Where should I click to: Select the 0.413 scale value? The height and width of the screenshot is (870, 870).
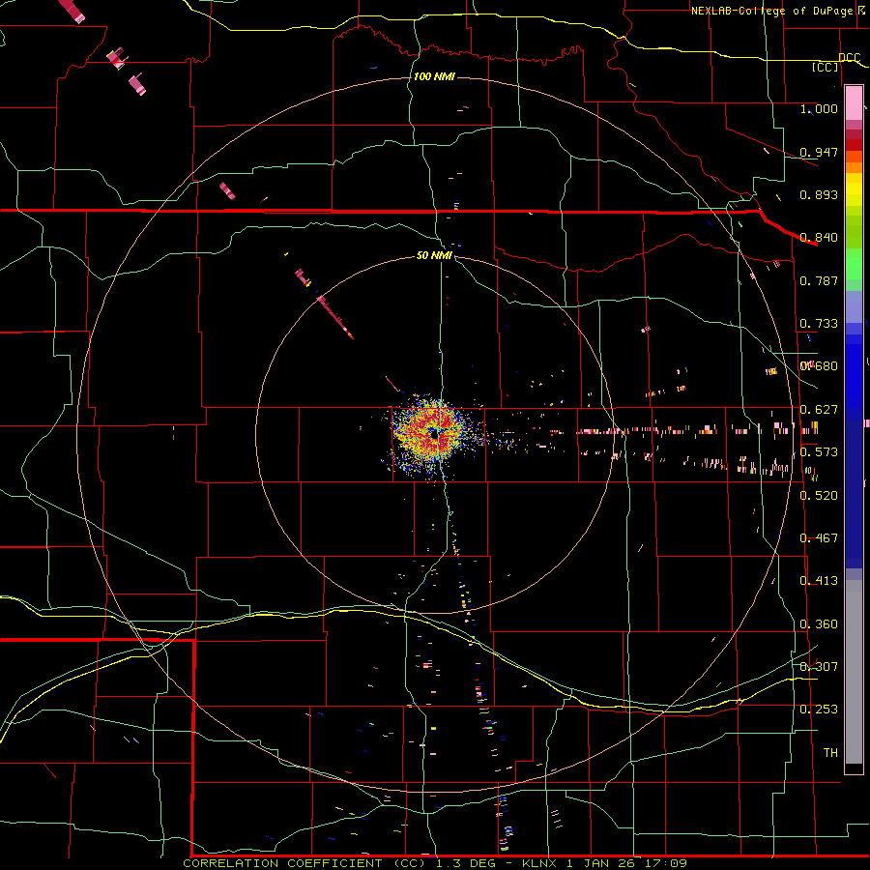pyautogui.click(x=819, y=581)
